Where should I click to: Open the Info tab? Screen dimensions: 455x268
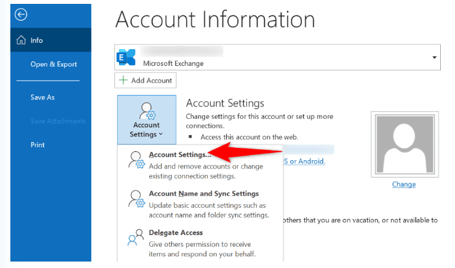(51, 40)
